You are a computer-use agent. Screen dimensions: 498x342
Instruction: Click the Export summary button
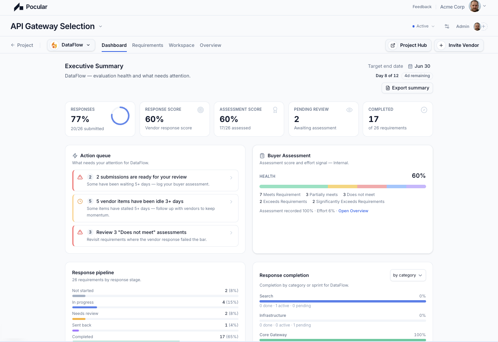(x=407, y=88)
